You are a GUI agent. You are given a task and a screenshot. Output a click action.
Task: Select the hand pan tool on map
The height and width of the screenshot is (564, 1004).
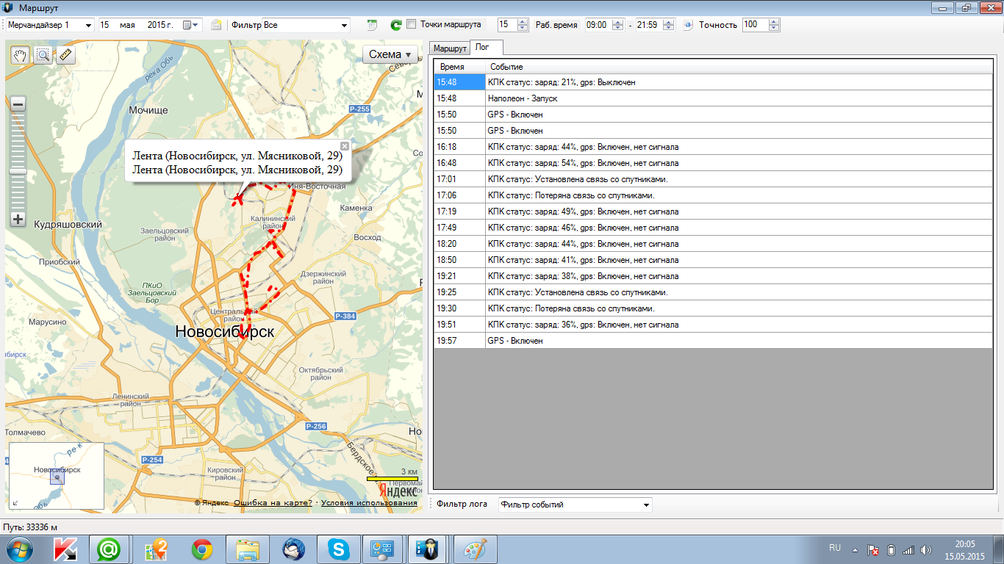(x=21, y=55)
